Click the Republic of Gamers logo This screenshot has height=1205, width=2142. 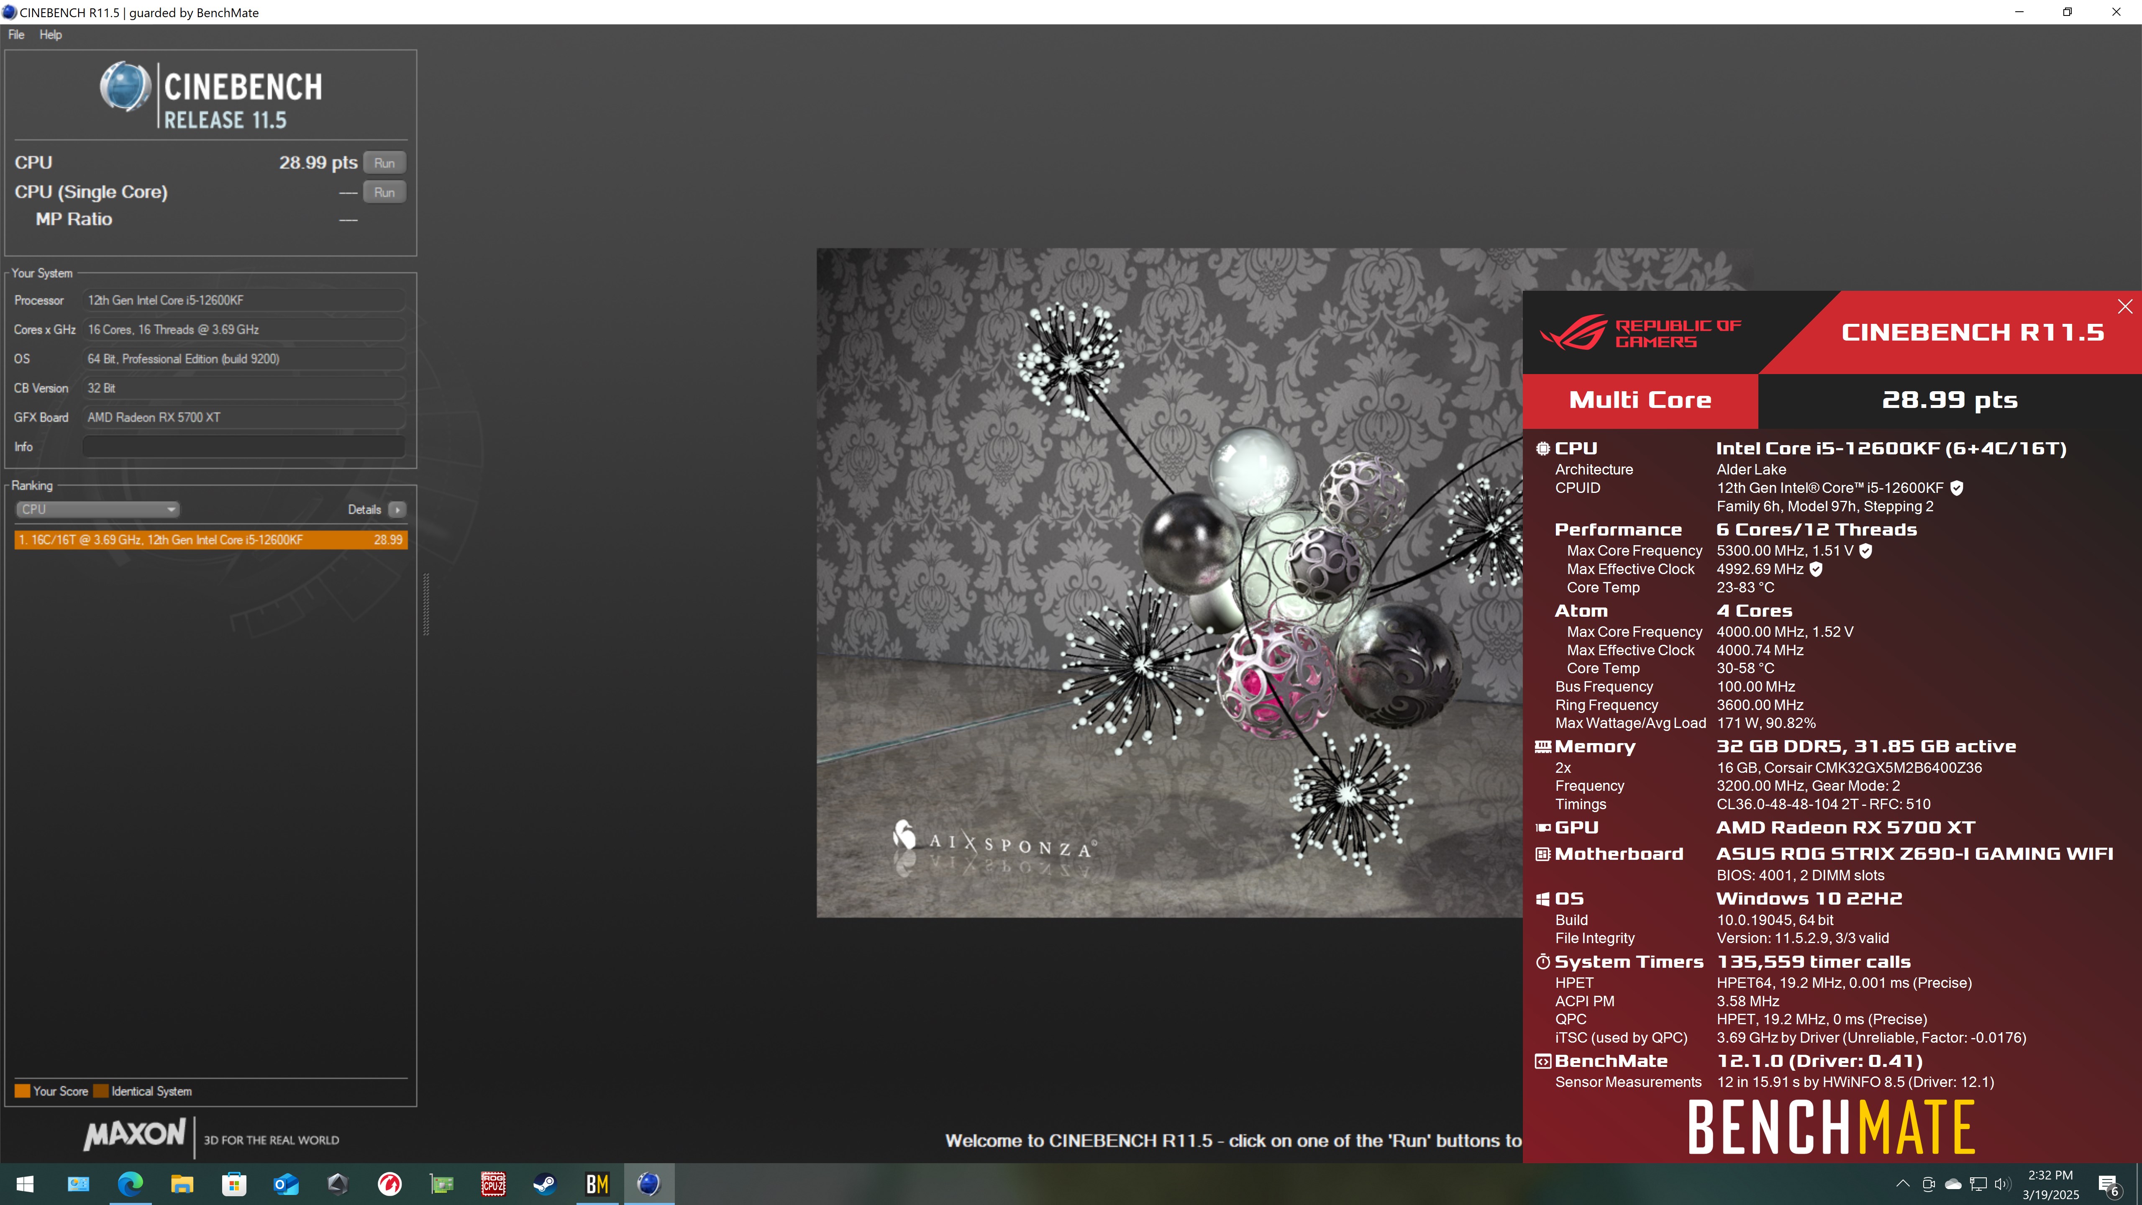(x=1640, y=333)
